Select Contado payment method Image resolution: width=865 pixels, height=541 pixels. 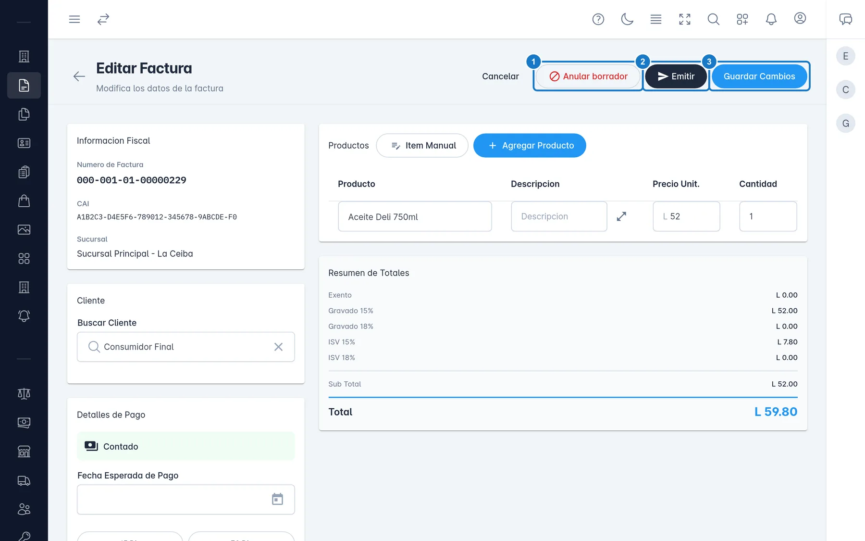(x=186, y=446)
